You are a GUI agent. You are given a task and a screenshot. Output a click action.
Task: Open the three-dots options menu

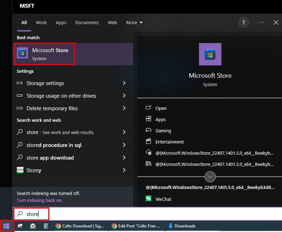pyautogui.click(x=261, y=22)
